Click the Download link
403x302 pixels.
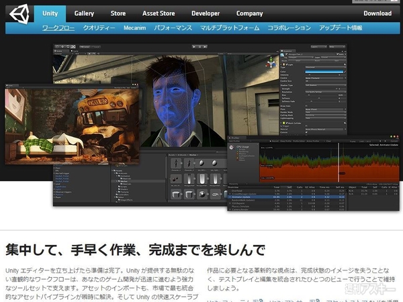click(377, 13)
